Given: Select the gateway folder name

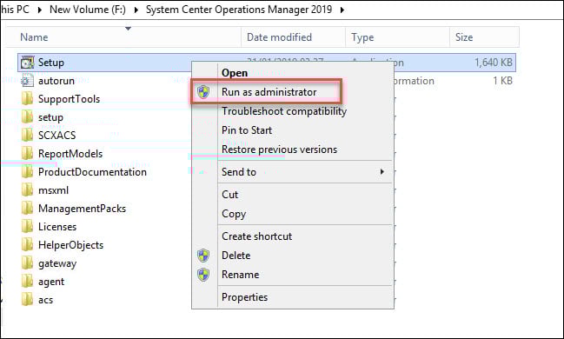Looking at the screenshot, I should click(57, 263).
